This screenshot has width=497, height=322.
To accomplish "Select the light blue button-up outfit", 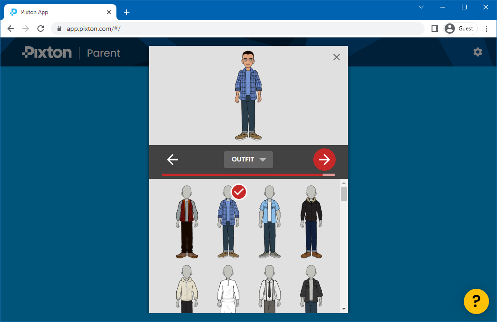I will tap(269, 220).
